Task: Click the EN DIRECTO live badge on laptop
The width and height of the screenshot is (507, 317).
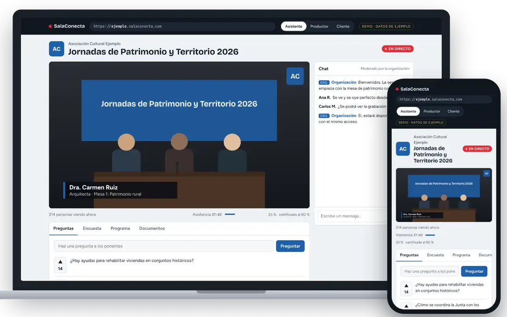Action: click(398, 49)
